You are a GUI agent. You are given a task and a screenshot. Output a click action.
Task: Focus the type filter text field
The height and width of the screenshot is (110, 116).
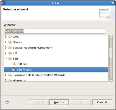54,31
